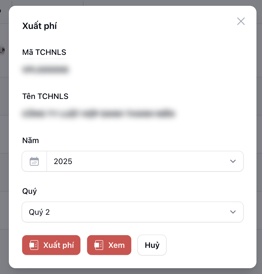The width and height of the screenshot is (262, 274).
Task: Select the blurred Mã TCHNLS value
Action: tap(46, 69)
